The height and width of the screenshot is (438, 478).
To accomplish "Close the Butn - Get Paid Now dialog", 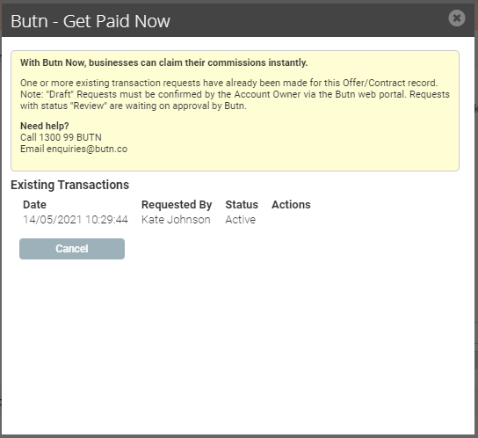I will pyautogui.click(x=457, y=18).
